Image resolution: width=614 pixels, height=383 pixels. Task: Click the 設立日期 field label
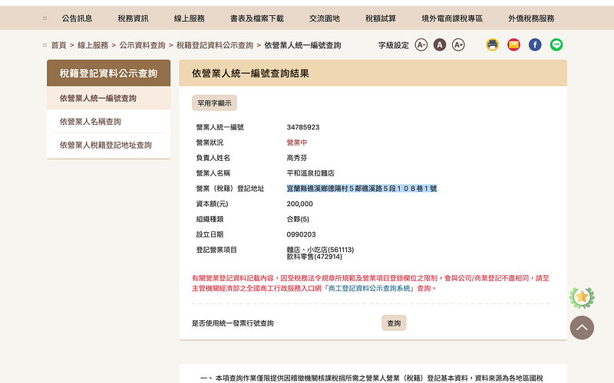[x=210, y=234]
